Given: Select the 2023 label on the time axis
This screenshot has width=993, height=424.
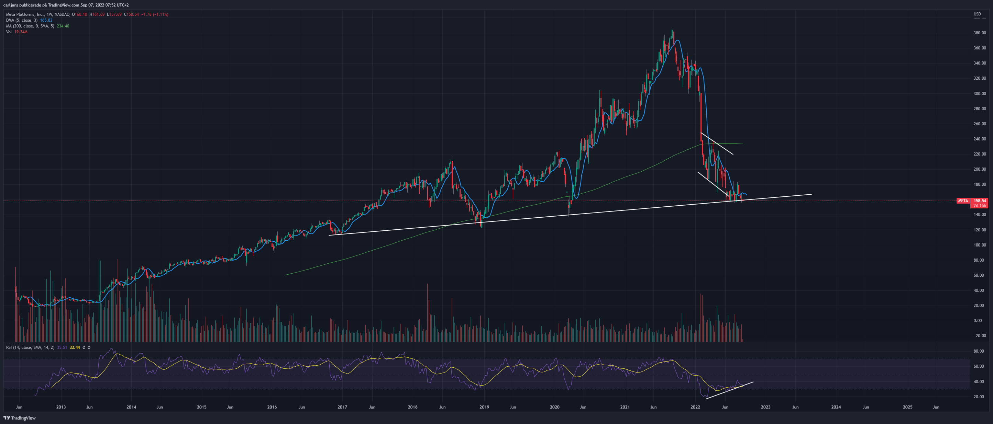Looking at the screenshot, I should 765,407.
